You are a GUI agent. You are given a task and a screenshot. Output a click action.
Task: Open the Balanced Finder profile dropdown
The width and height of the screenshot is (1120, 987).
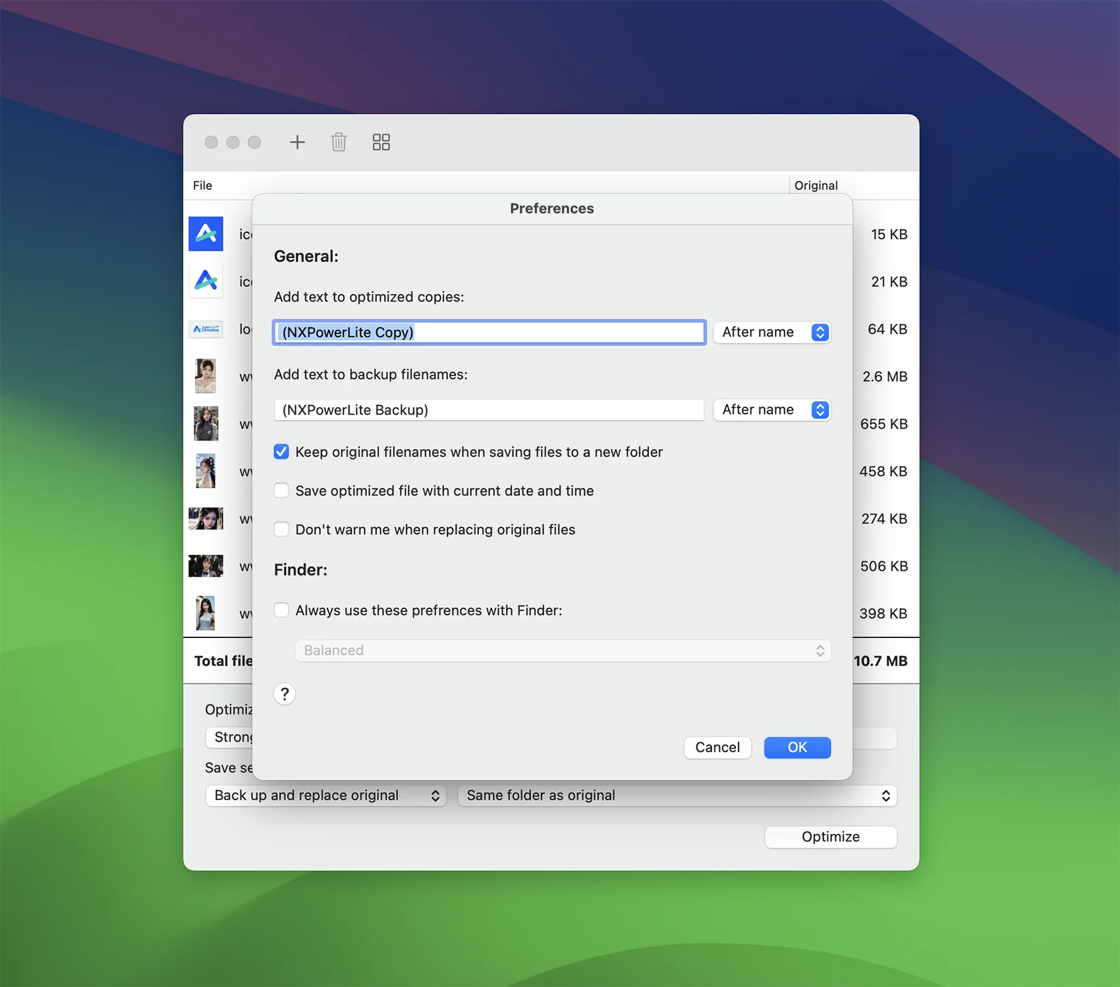click(563, 651)
